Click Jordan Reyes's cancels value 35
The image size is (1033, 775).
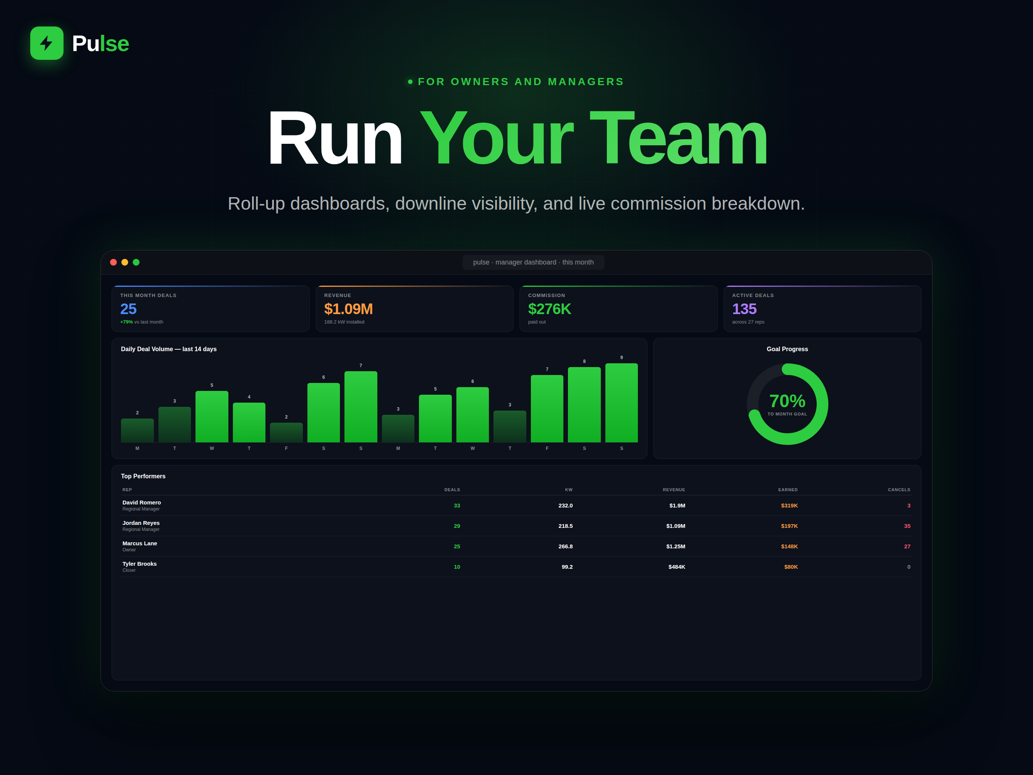click(907, 526)
